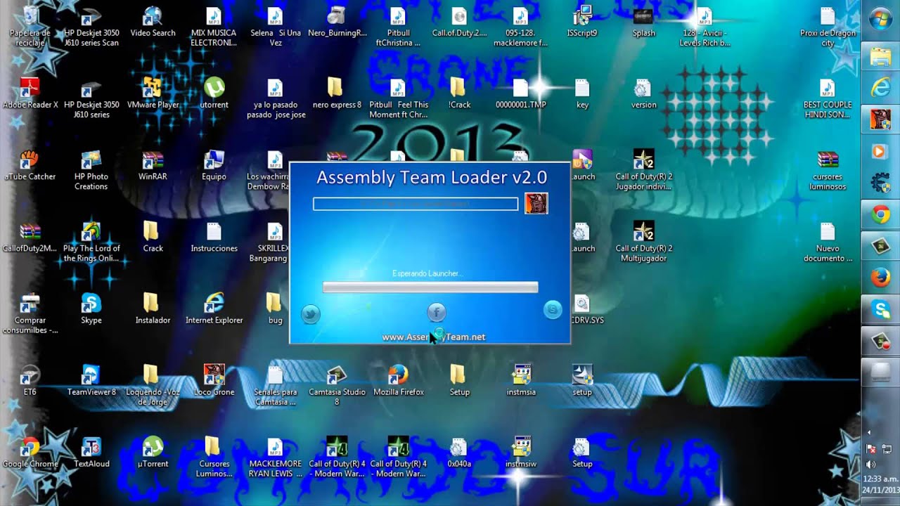Select the Selena Si Una Vez MP3 file

click(x=275, y=27)
